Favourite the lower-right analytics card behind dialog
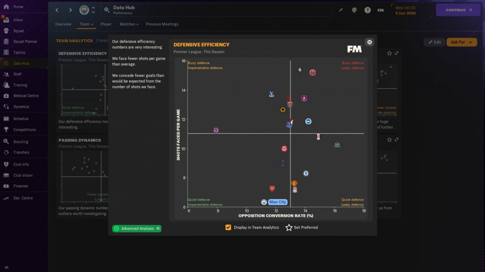This screenshot has width=485, height=272. coord(390,140)
